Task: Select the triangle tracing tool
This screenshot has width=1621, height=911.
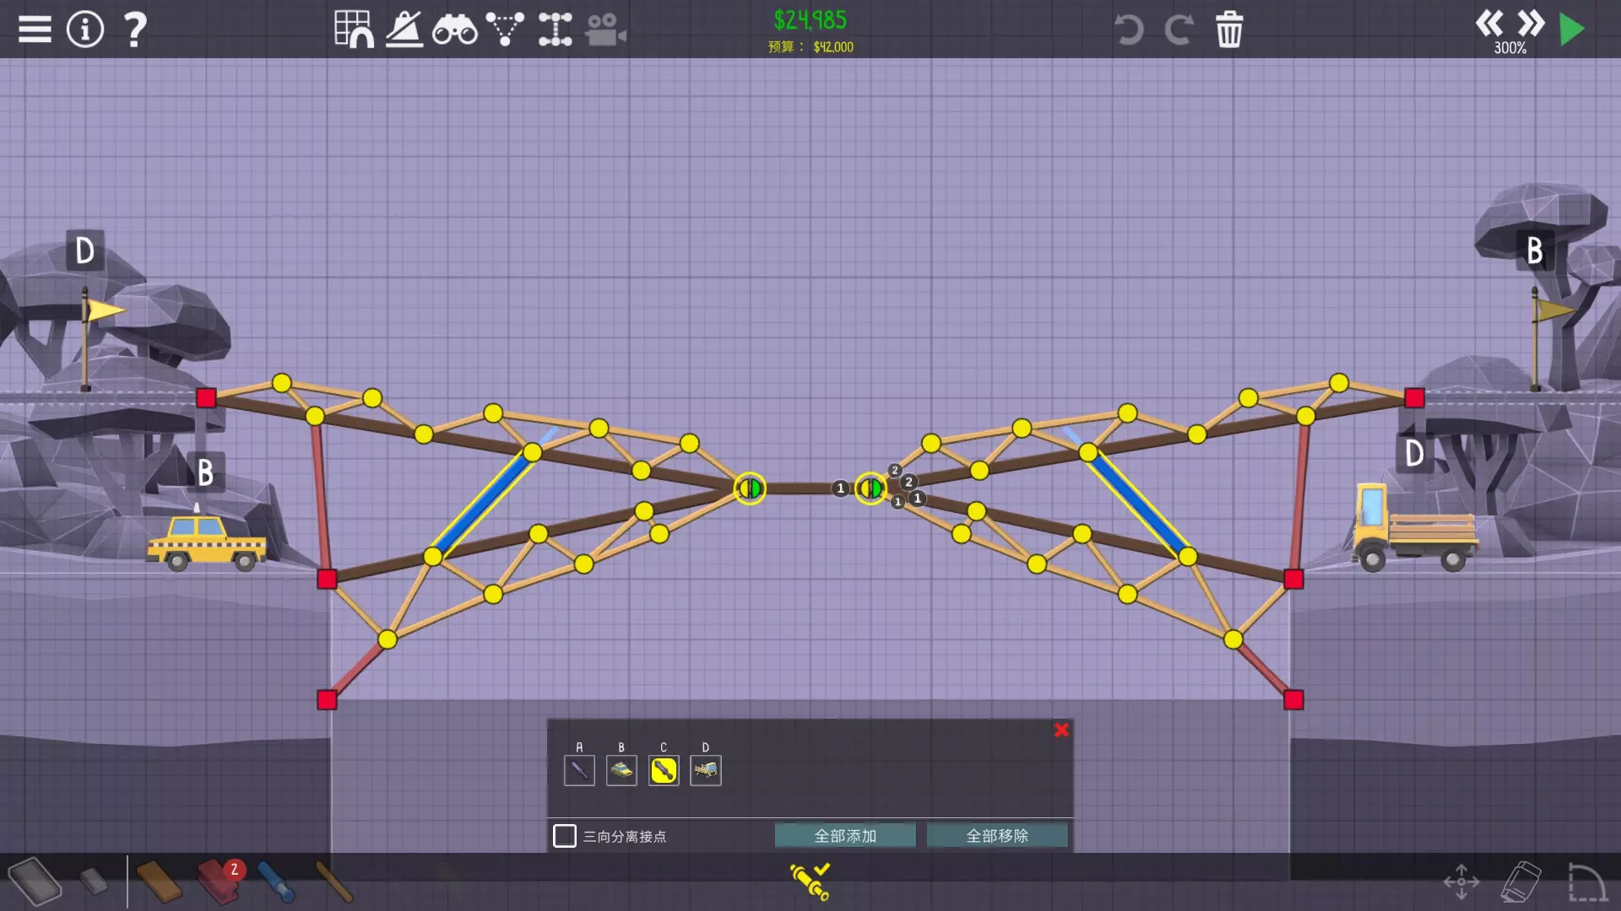Action: tap(505, 30)
